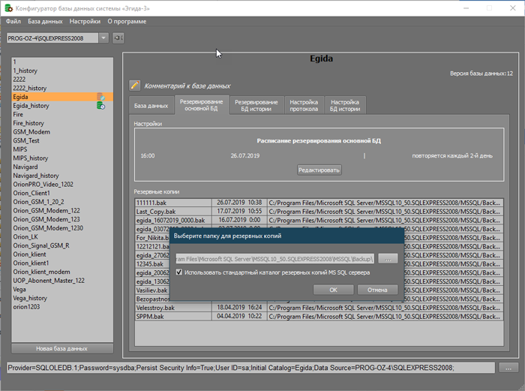
Task: Click the browse folder ellipsis button in dialog
Action: click(x=386, y=258)
